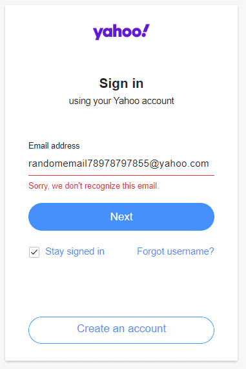246x369 pixels.
Task: Click the red unrecognized email error message
Action: click(94, 186)
